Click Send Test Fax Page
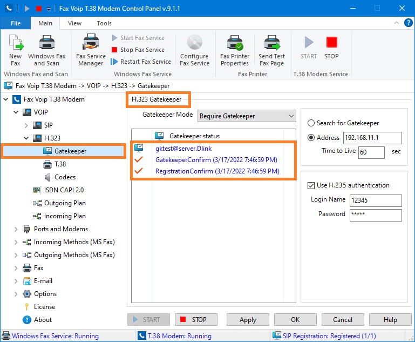The image size is (415, 342). click(x=272, y=50)
